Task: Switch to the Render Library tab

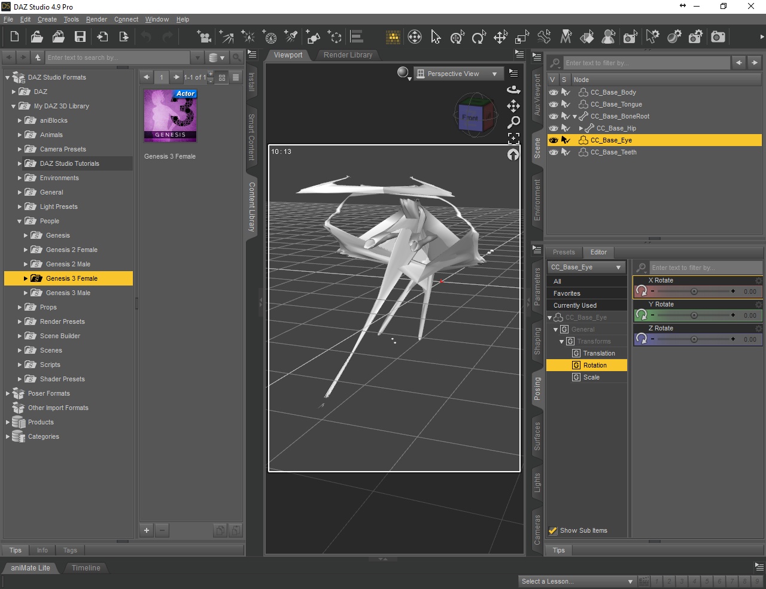Action: tap(348, 55)
